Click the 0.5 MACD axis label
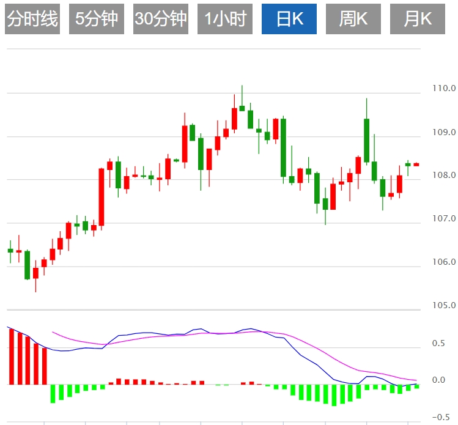Image resolution: width=458 pixels, height=425 pixels. click(438, 344)
